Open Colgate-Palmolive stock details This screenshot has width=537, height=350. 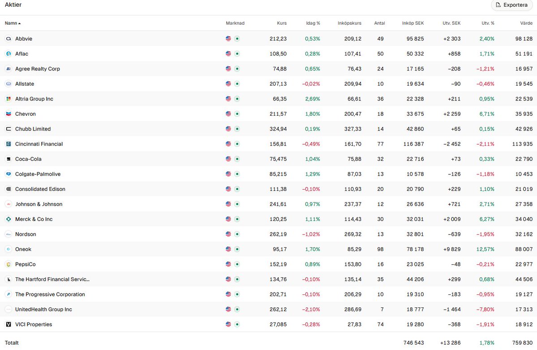38,174
